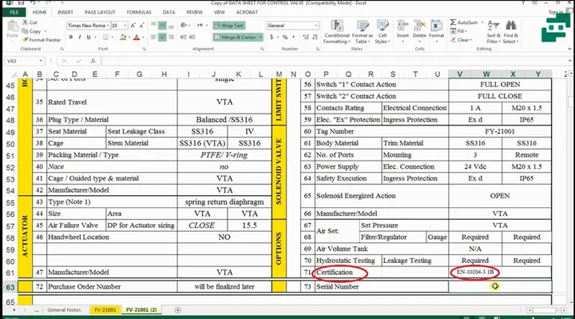Add a new sheet with the plus icon

pos(178,310)
